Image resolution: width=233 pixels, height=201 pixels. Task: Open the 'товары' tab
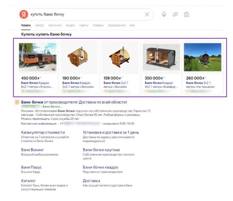(x=98, y=25)
